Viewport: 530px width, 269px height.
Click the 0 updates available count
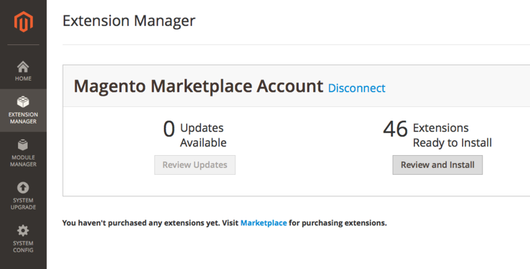coord(169,129)
